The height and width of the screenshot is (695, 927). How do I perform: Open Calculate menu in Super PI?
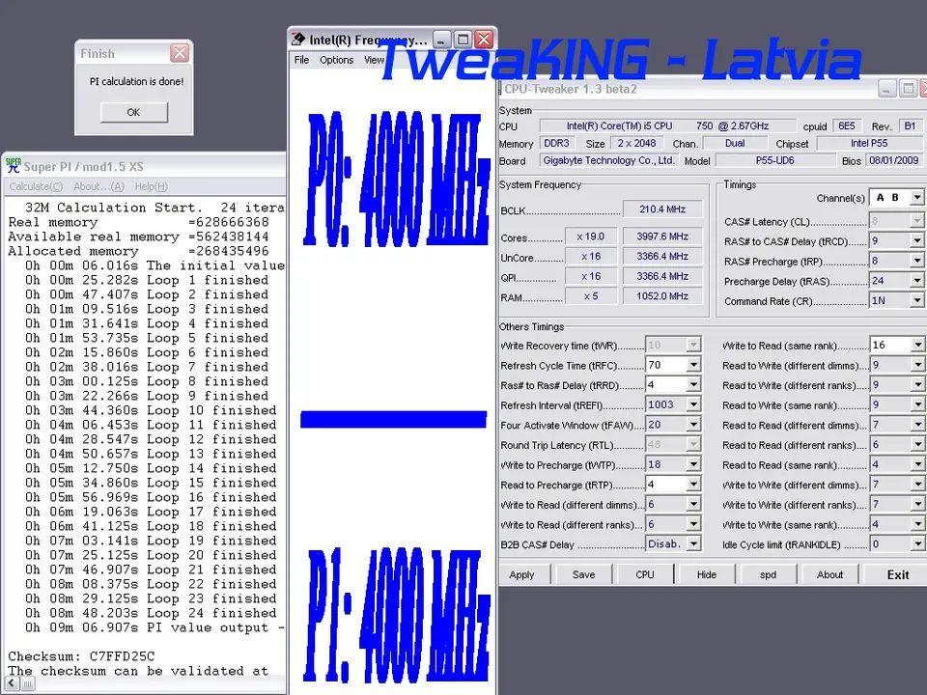click(36, 186)
